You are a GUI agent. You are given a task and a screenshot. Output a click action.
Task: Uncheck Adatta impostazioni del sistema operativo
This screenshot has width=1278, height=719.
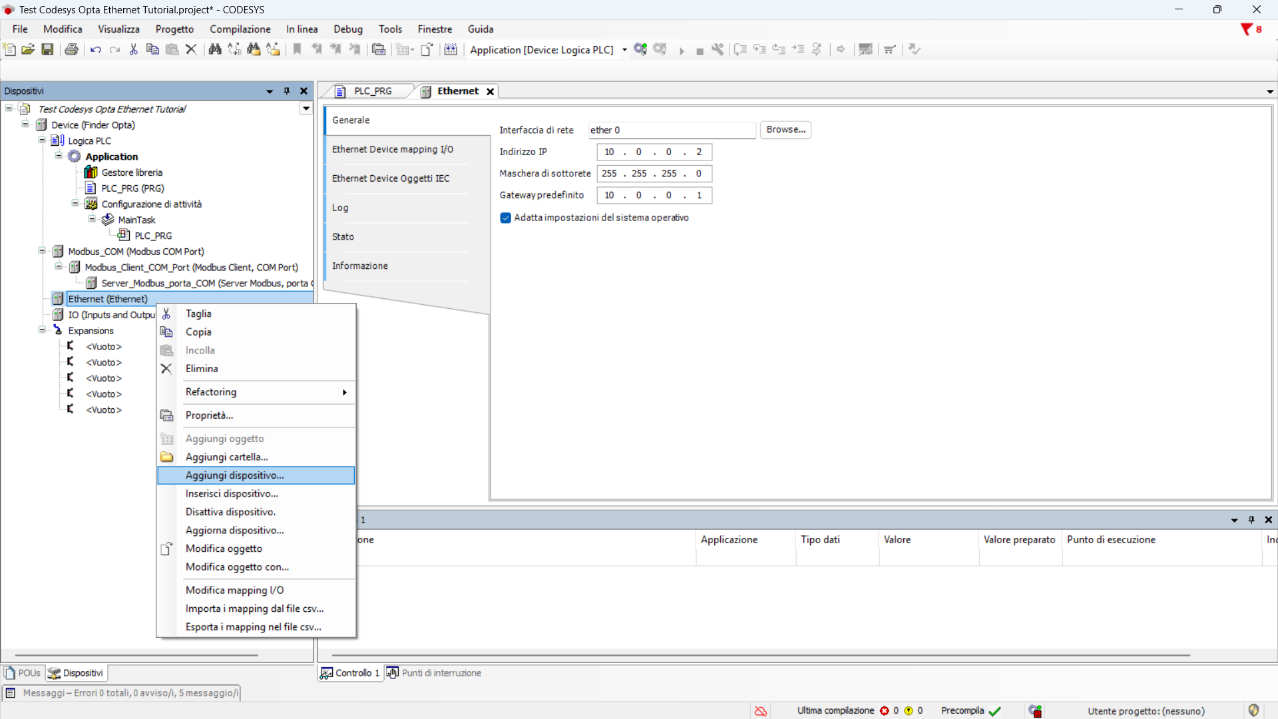[x=506, y=218]
